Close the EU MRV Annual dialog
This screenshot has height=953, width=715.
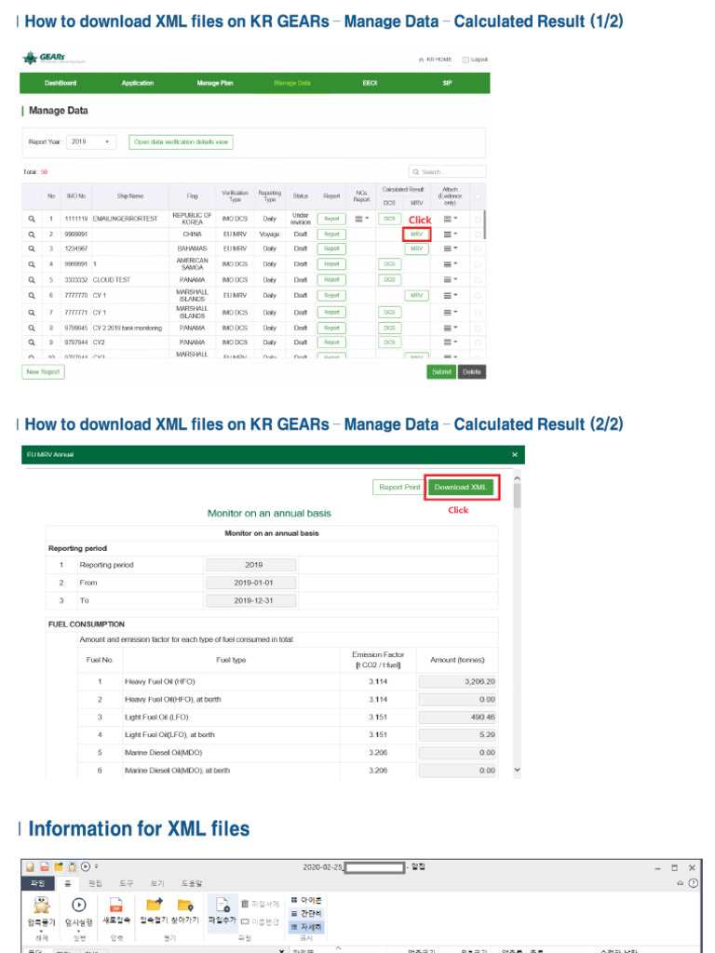coord(515,454)
